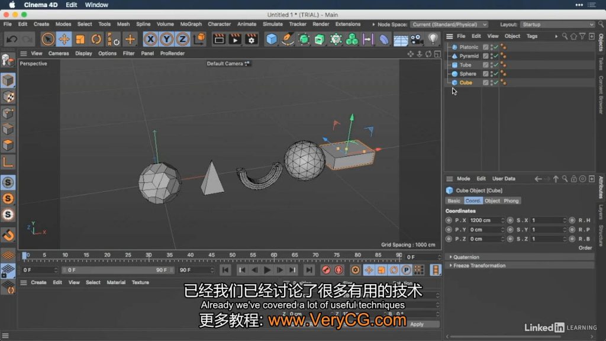Click timeline playhead at frame 0
Viewport: 606px width, 341px height.
click(25, 256)
